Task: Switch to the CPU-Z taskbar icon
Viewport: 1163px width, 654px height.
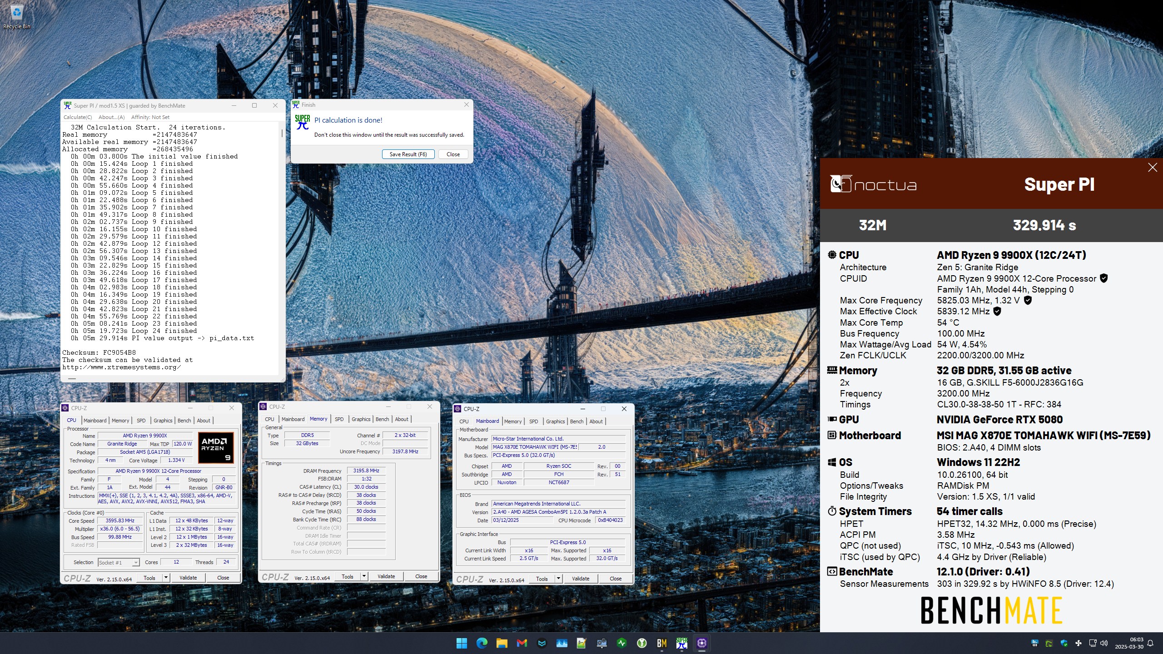Action: (702, 643)
